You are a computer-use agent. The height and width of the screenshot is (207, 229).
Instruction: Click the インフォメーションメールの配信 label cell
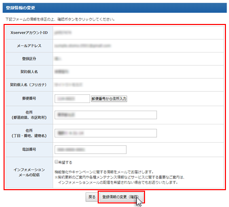pos(29,172)
